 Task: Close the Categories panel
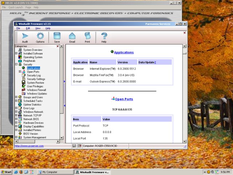58,46
